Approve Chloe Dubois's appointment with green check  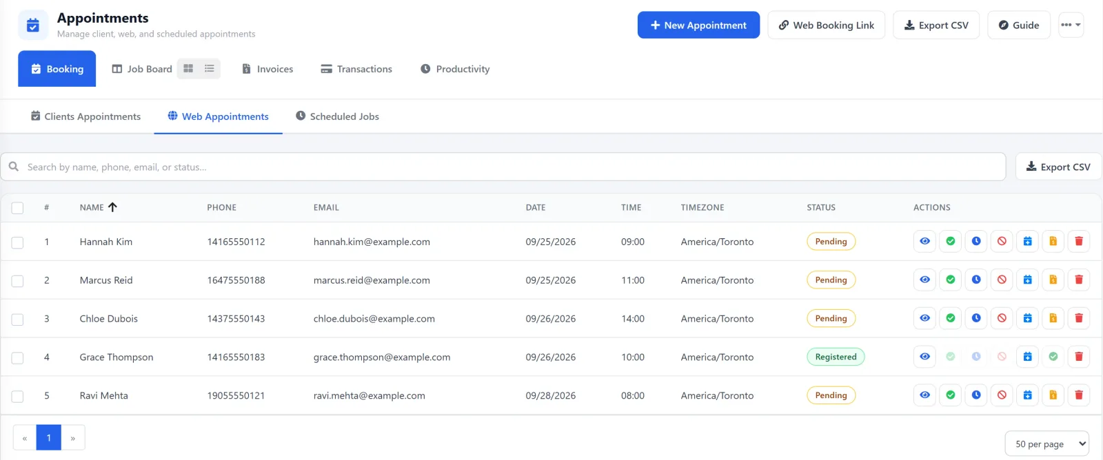click(x=951, y=319)
